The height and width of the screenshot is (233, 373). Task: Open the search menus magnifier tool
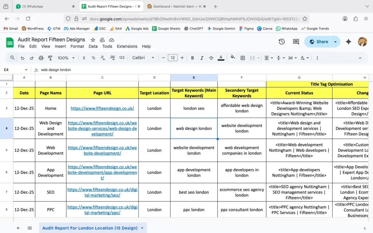pos(12,58)
